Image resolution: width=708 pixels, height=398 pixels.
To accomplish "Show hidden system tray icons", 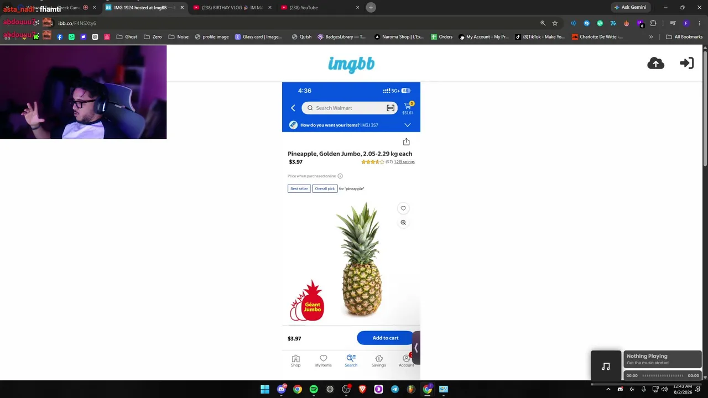I will [608, 389].
